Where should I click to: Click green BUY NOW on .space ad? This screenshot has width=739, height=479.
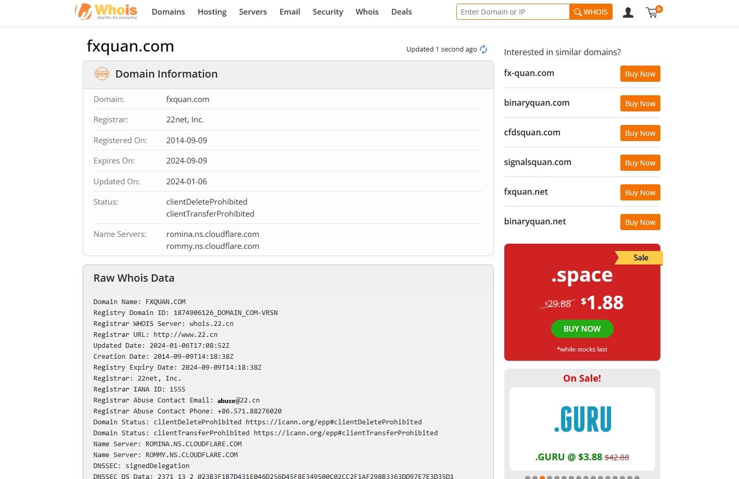(x=582, y=329)
